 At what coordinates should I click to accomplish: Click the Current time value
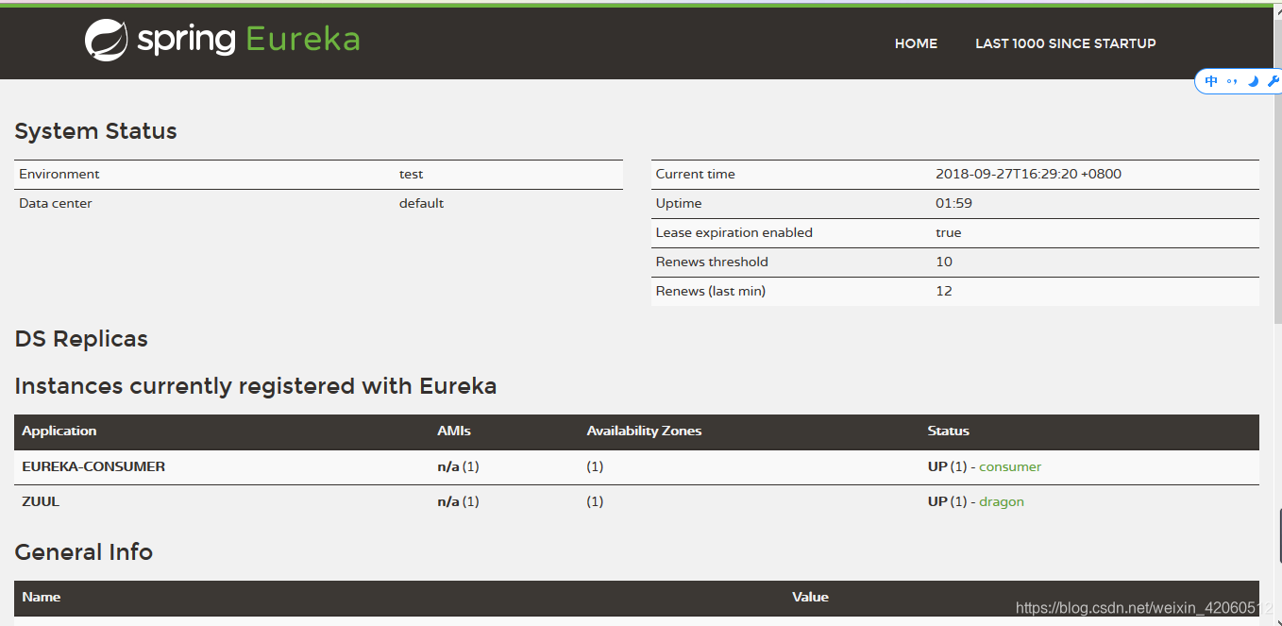(x=1028, y=174)
